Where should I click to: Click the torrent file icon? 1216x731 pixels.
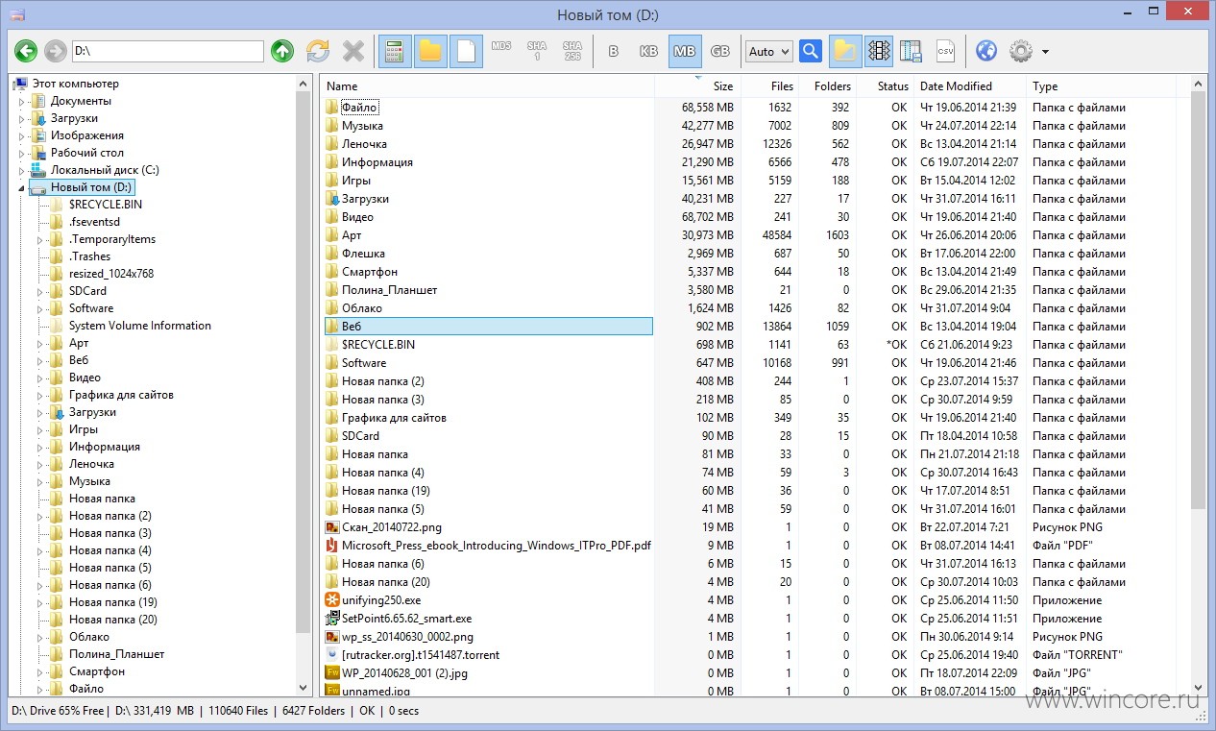click(x=332, y=655)
